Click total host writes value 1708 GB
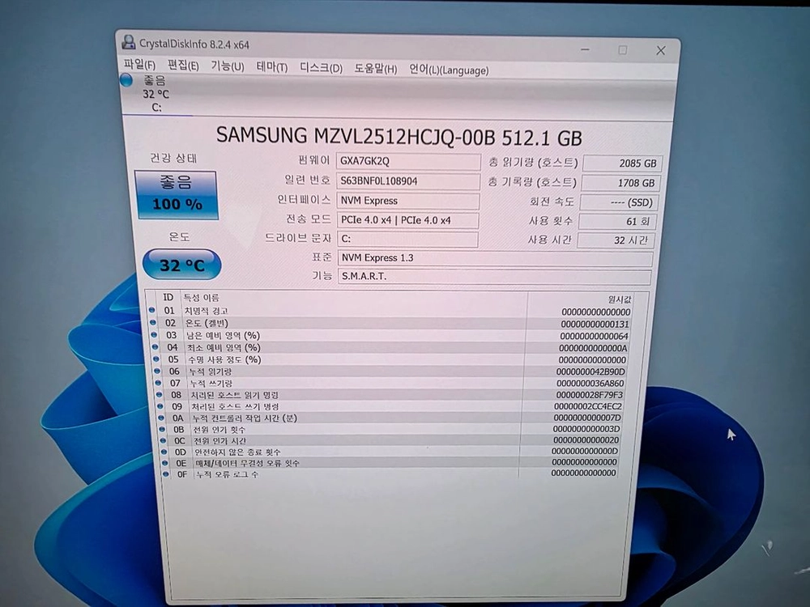Image resolution: width=810 pixels, height=607 pixels. click(620, 183)
